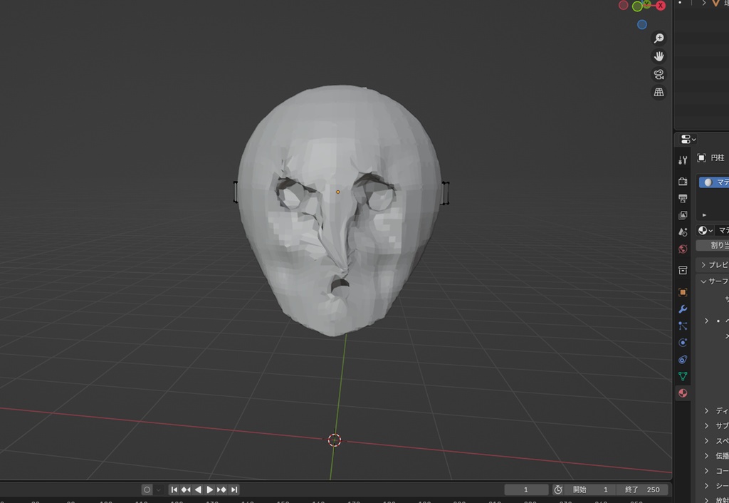This screenshot has width=729, height=503.
Task: Open the Physics properties icon
Action: pos(683,343)
